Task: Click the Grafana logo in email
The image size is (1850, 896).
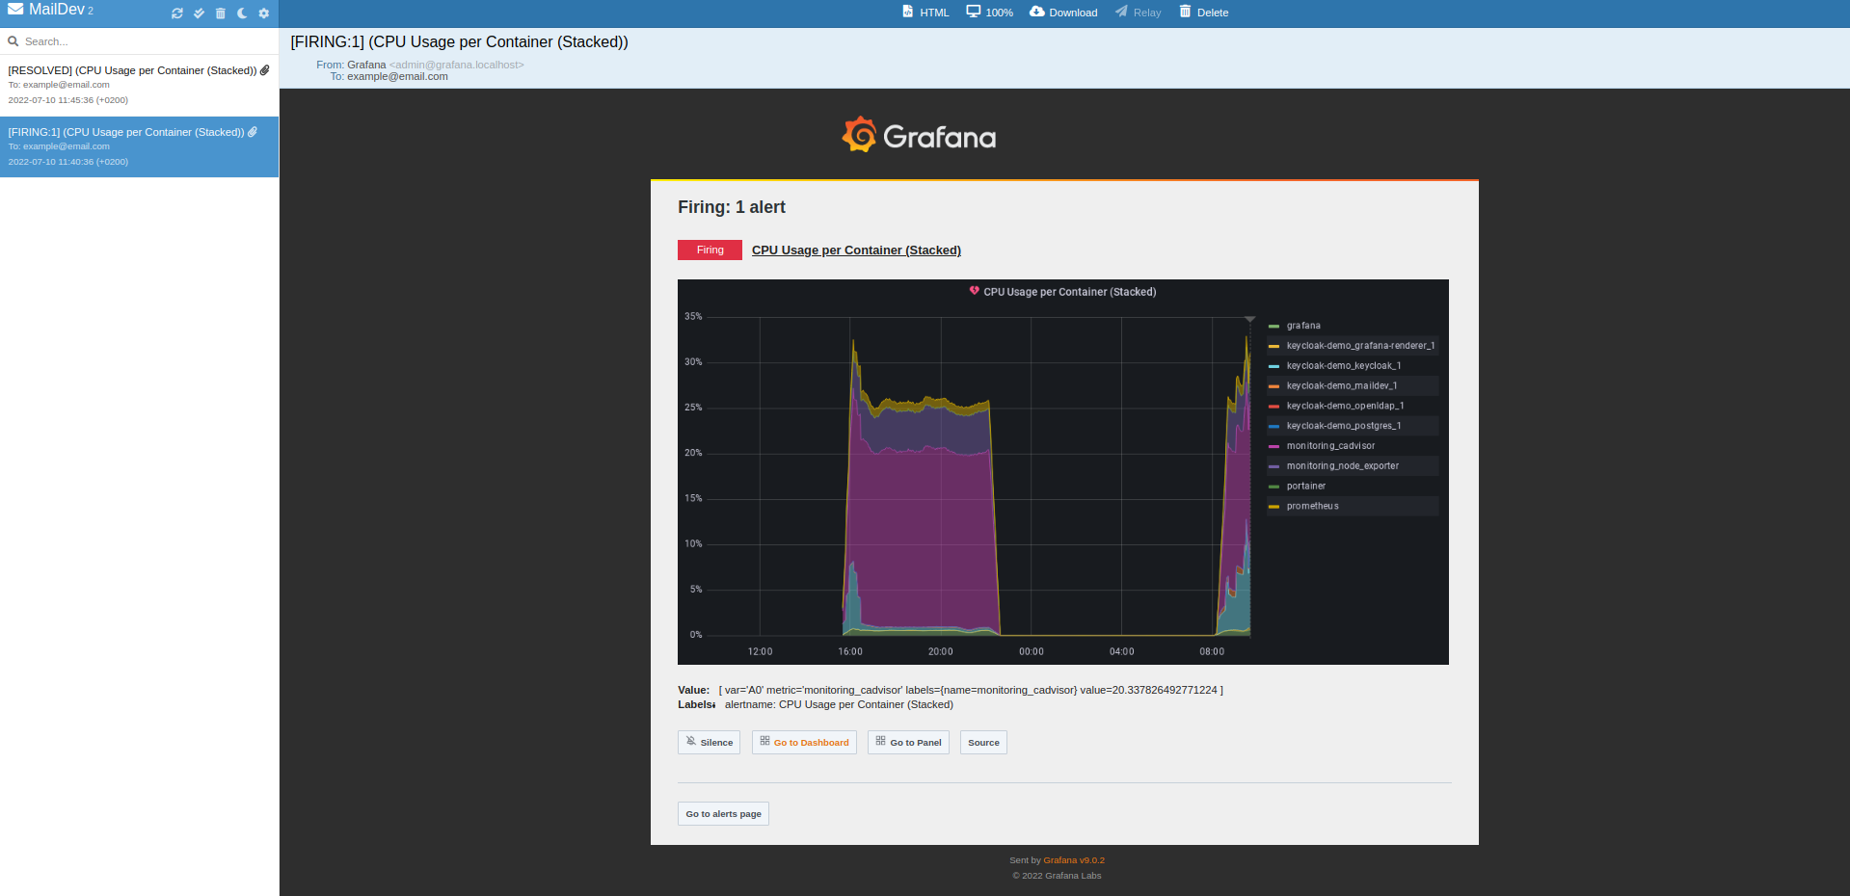Action: [x=919, y=136]
